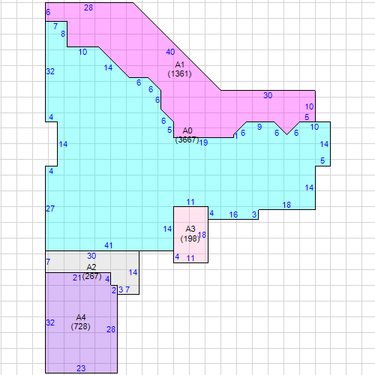375x375 pixels.
Task: Select the A3 (198) area label
Action: (x=190, y=234)
